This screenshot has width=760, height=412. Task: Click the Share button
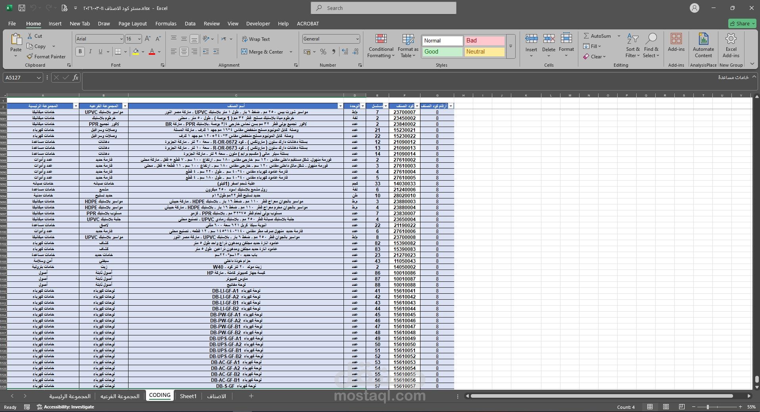[742, 23]
